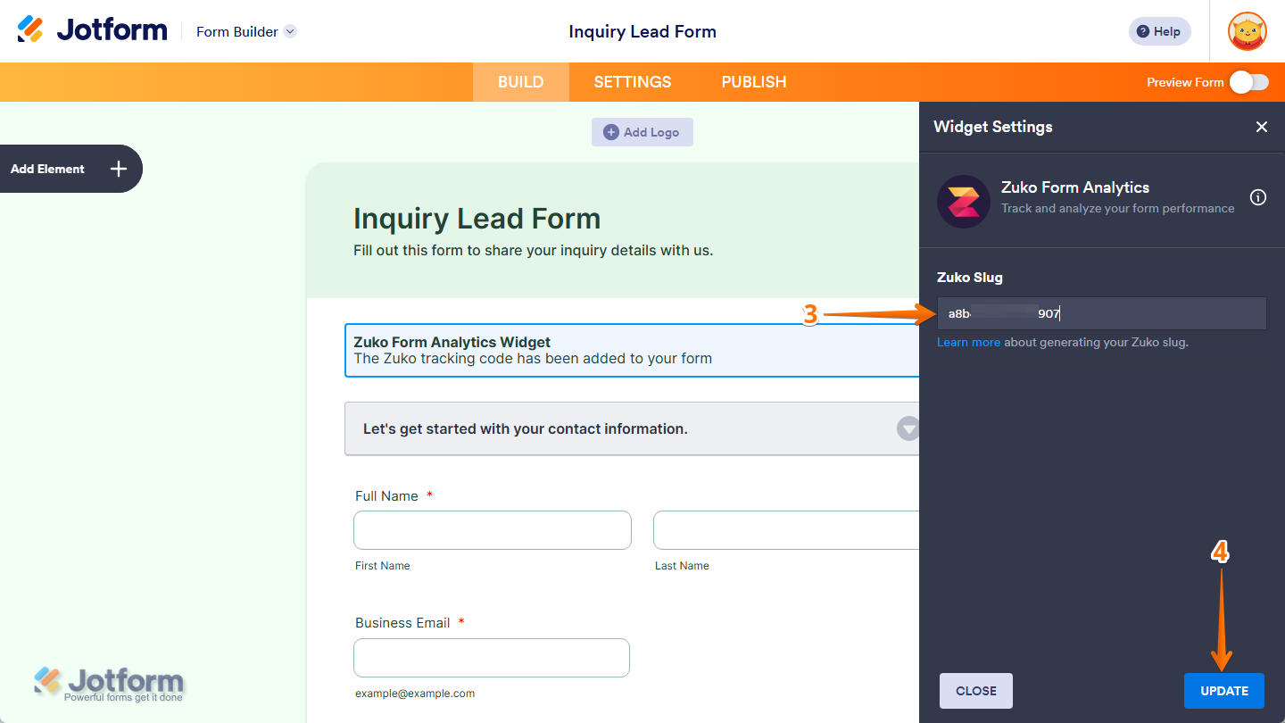1285x723 pixels.
Task: Collapse the contact information section header
Action: pos(908,428)
